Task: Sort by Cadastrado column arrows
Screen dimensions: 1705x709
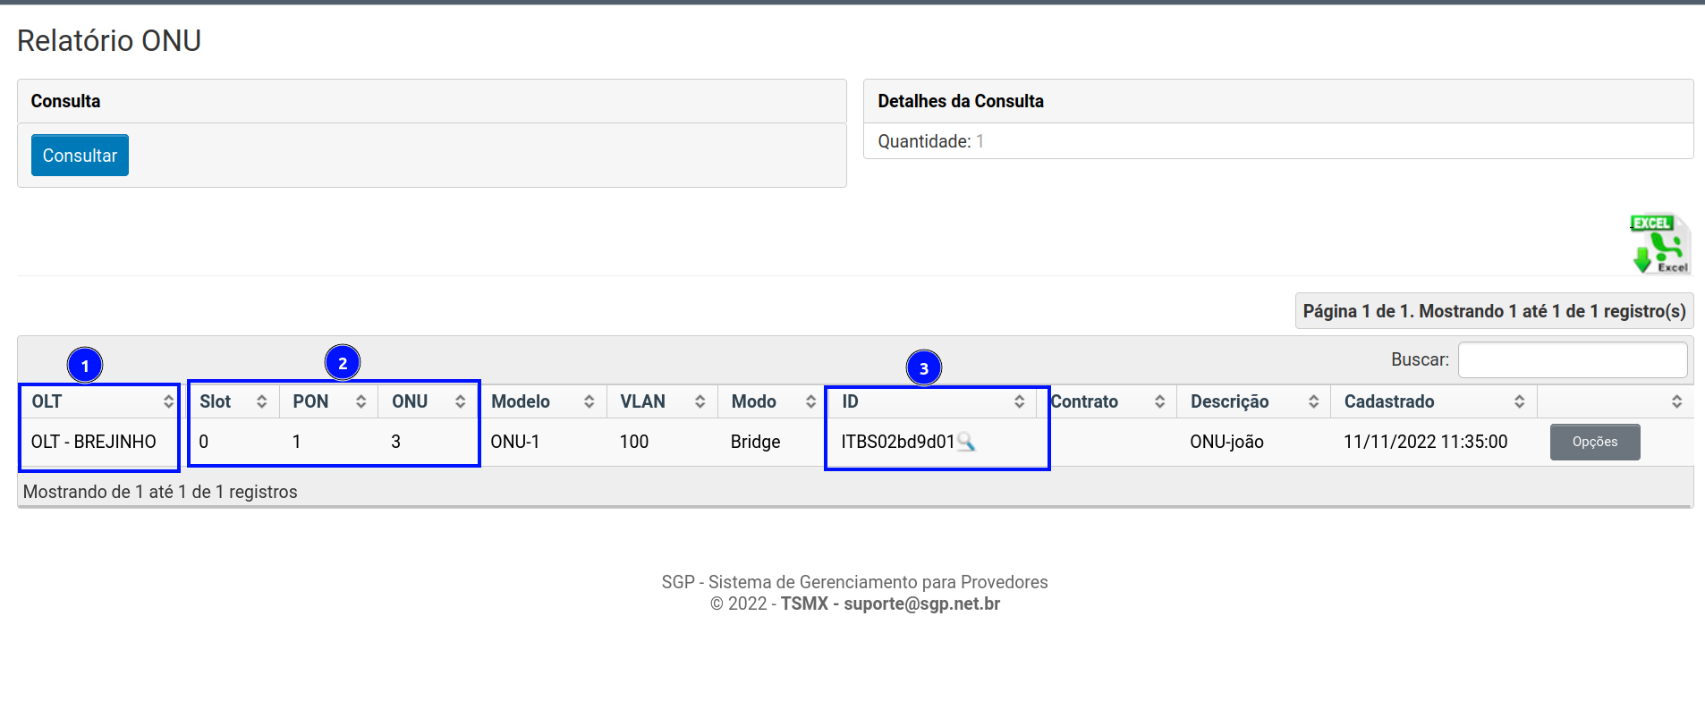Action: [1519, 402]
